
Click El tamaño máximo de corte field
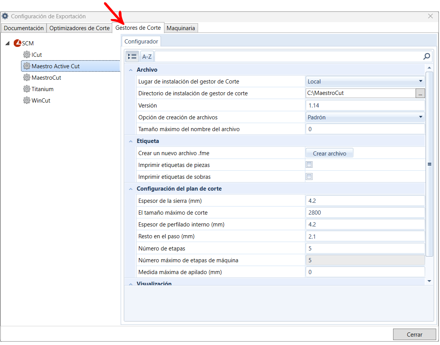[x=365, y=213]
